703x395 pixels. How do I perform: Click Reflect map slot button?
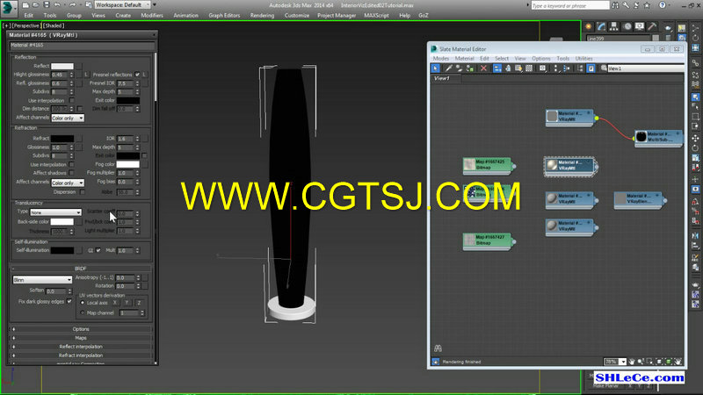[79, 67]
